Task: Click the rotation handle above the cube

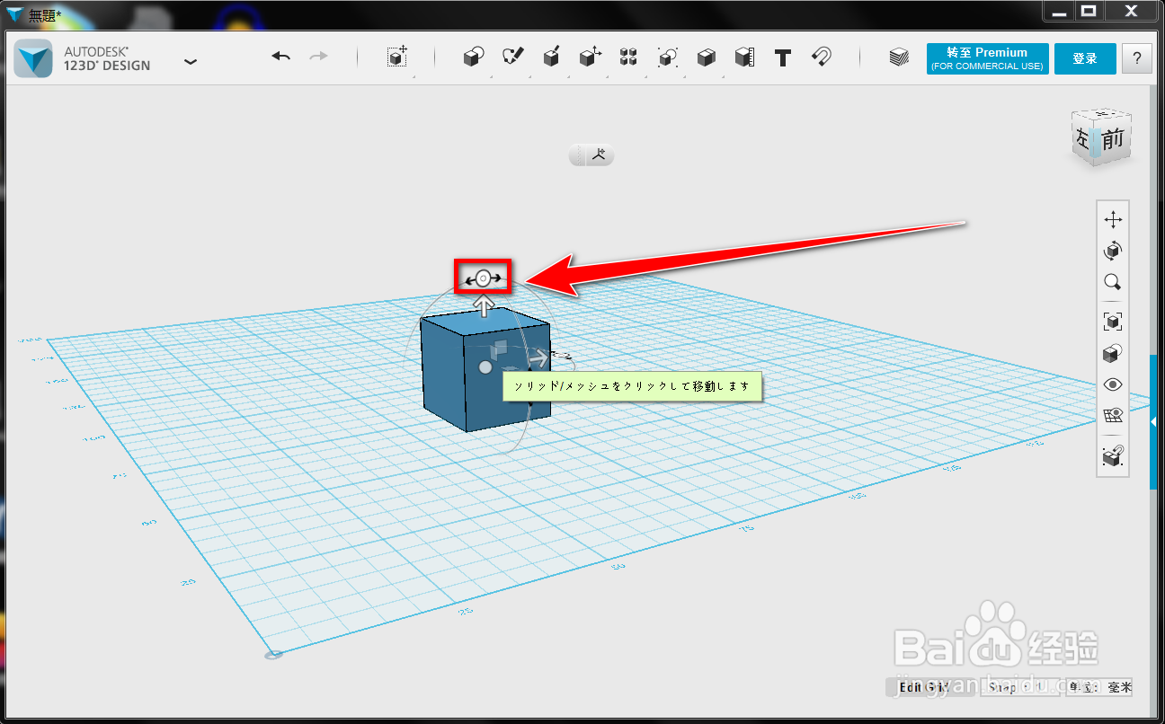Action: pyautogui.click(x=483, y=278)
